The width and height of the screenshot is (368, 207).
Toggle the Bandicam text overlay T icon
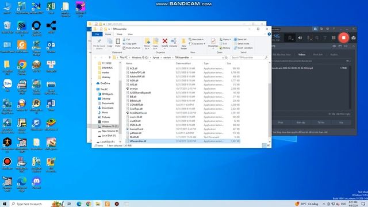point(325,38)
